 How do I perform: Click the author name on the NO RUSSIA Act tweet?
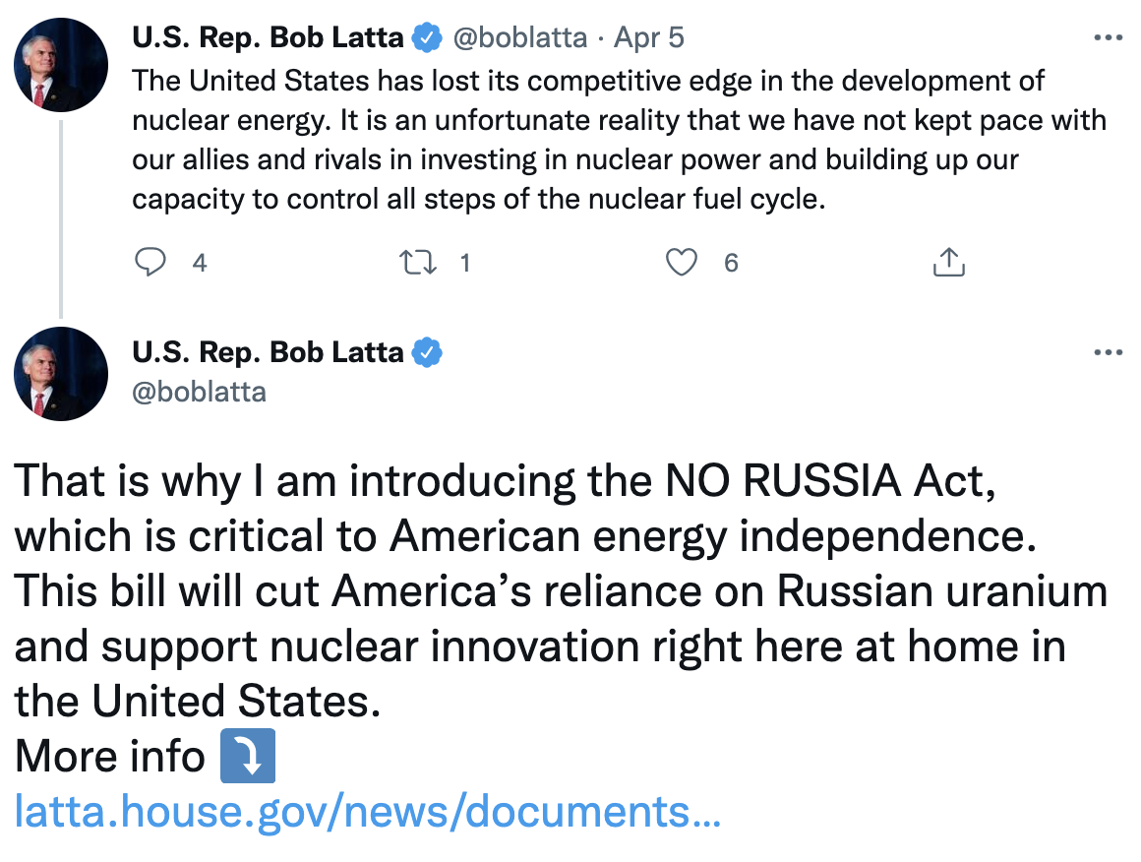(268, 353)
